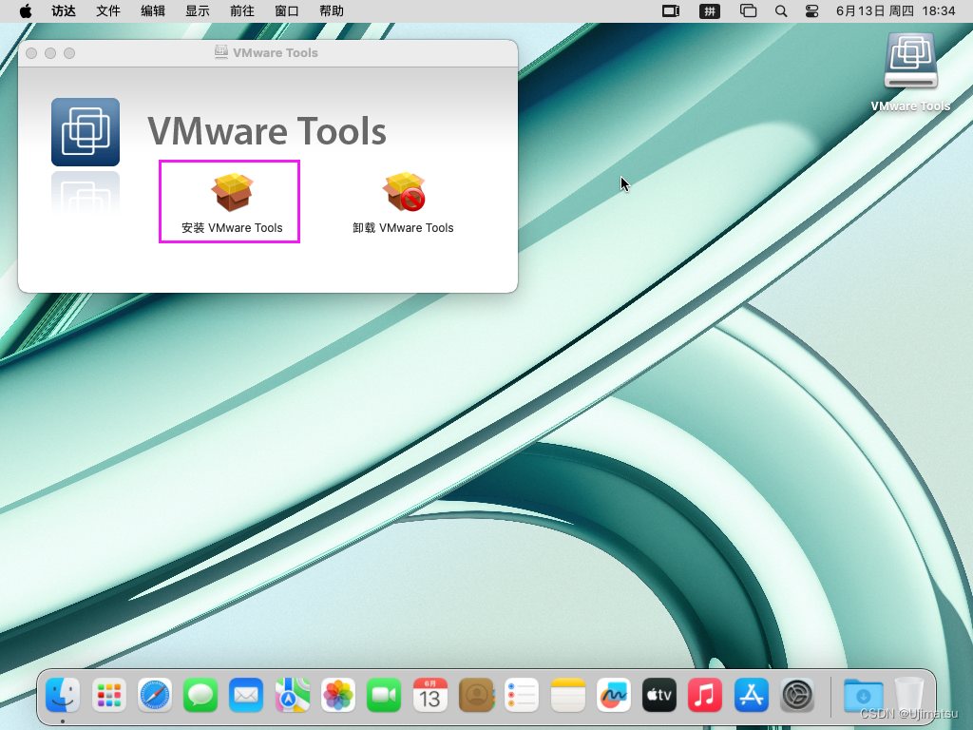
Task: Open the Apple menu
Action: (x=26, y=11)
